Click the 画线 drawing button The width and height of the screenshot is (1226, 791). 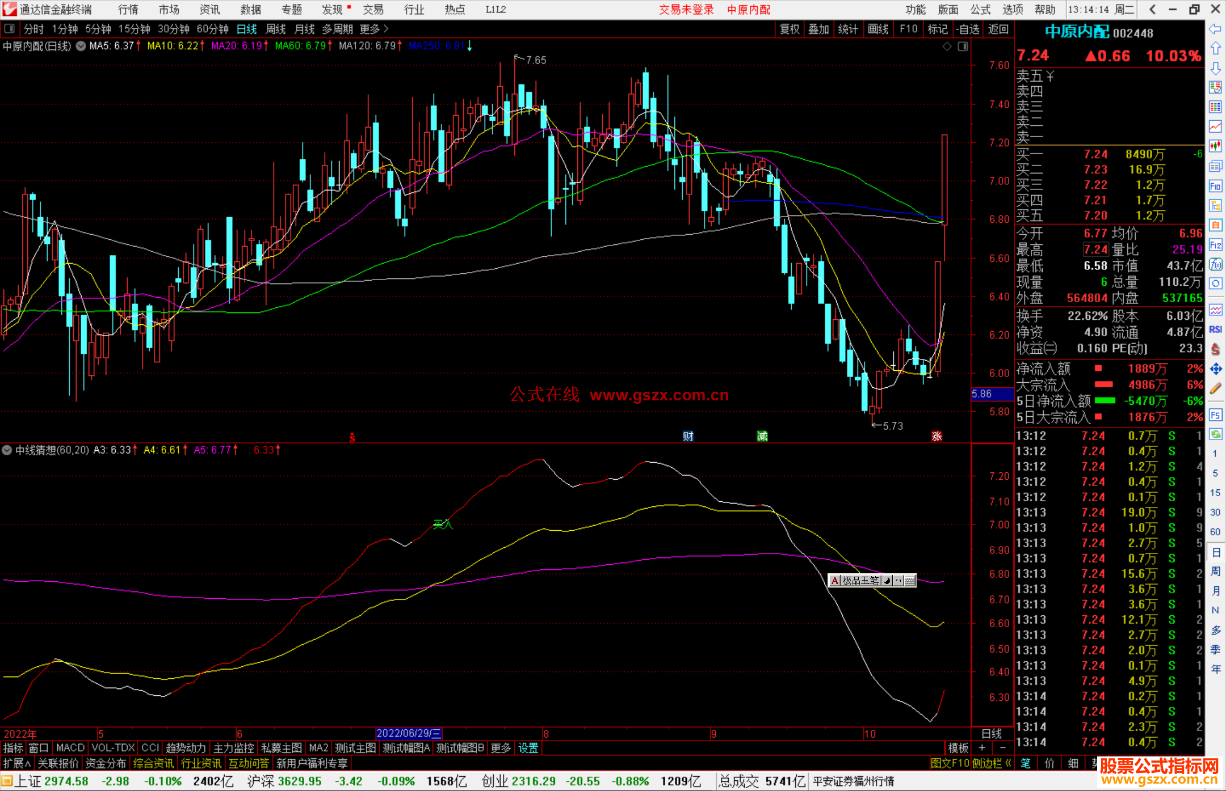point(878,29)
